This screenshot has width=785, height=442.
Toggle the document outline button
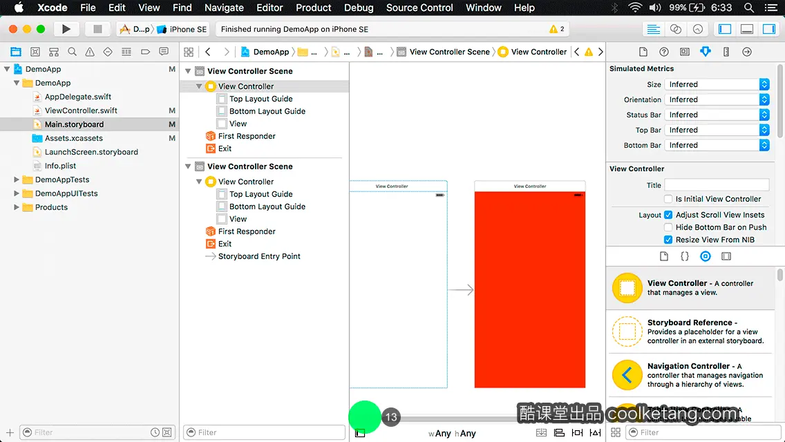tap(360, 434)
